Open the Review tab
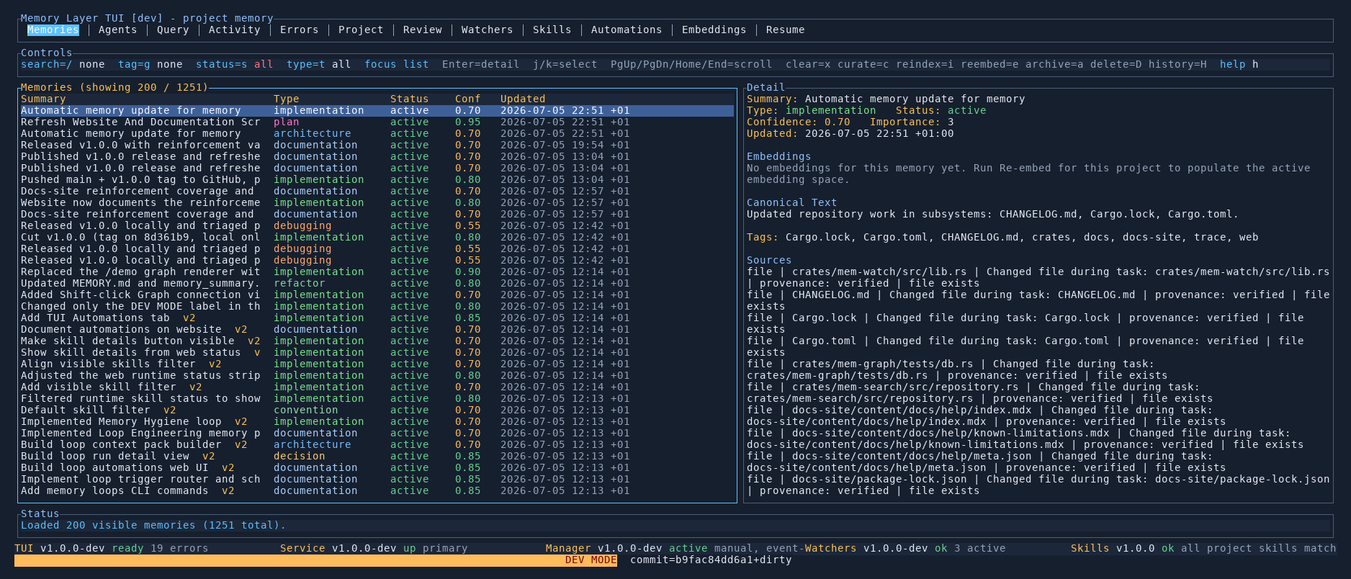Image resolution: width=1351 pixels, height=579 pixels. point(423,30)
